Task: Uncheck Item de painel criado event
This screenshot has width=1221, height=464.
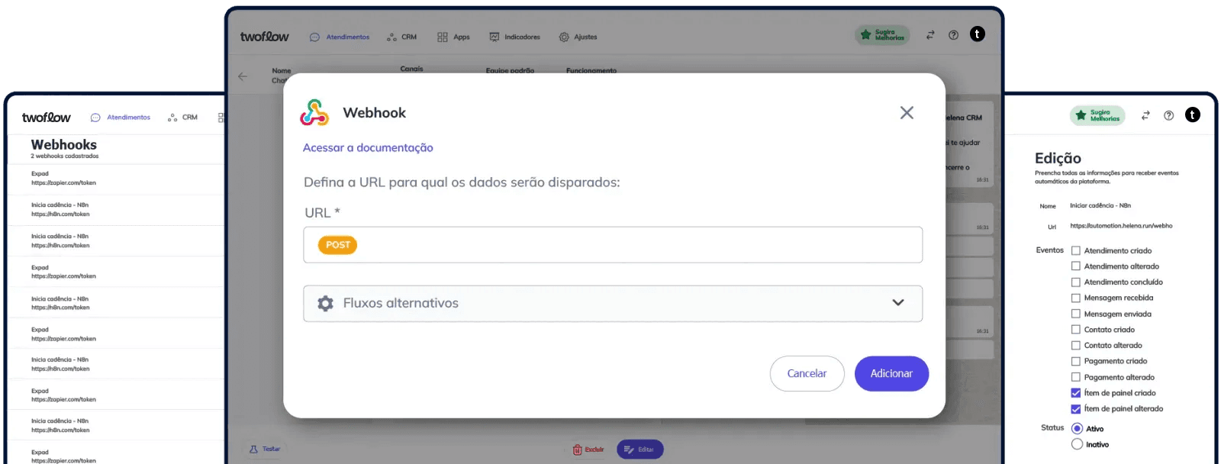Action: pos(1076,393)
